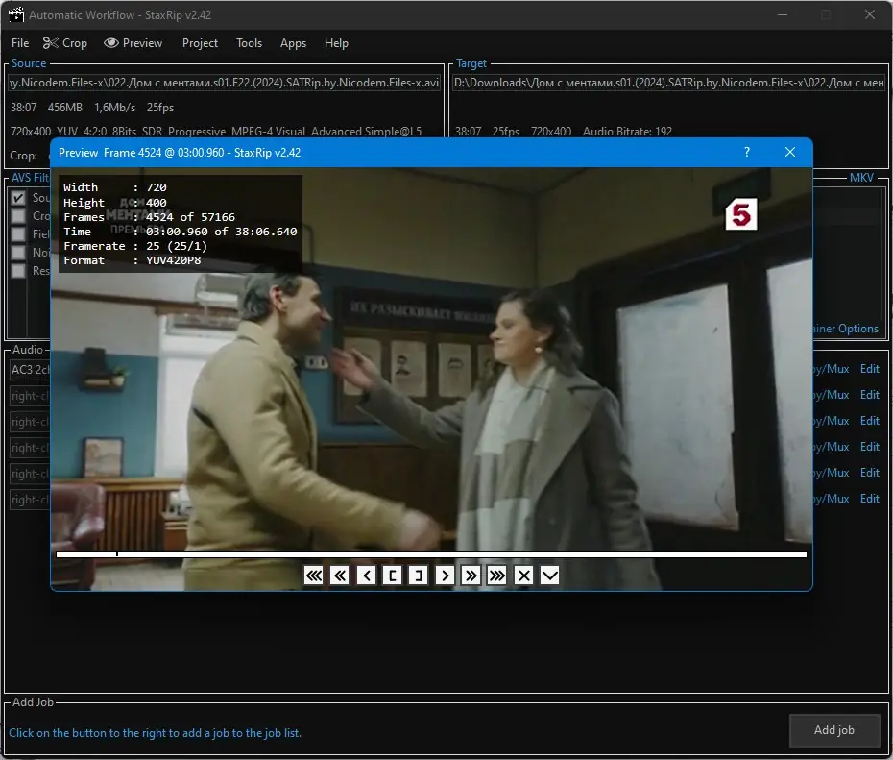
Task: Step back many frames with double-left arrow
Action: [340, 576]
